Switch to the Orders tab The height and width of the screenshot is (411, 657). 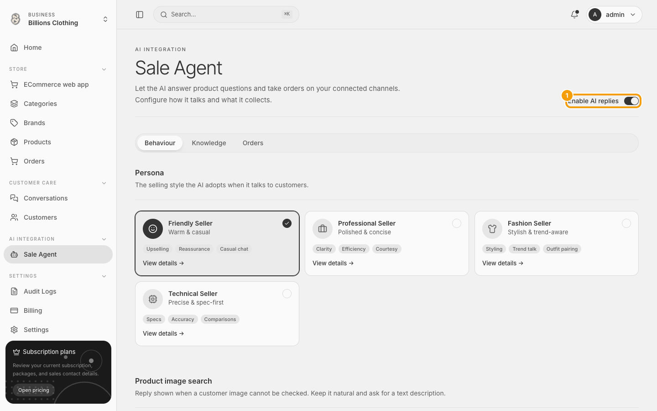pyautogui.click(x=253, y=143)
